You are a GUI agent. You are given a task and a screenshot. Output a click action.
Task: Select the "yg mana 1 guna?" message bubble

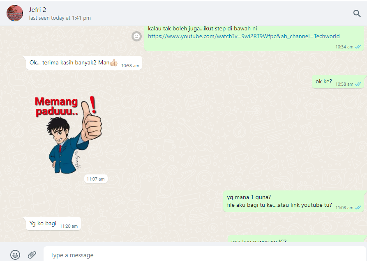[279, 201]
